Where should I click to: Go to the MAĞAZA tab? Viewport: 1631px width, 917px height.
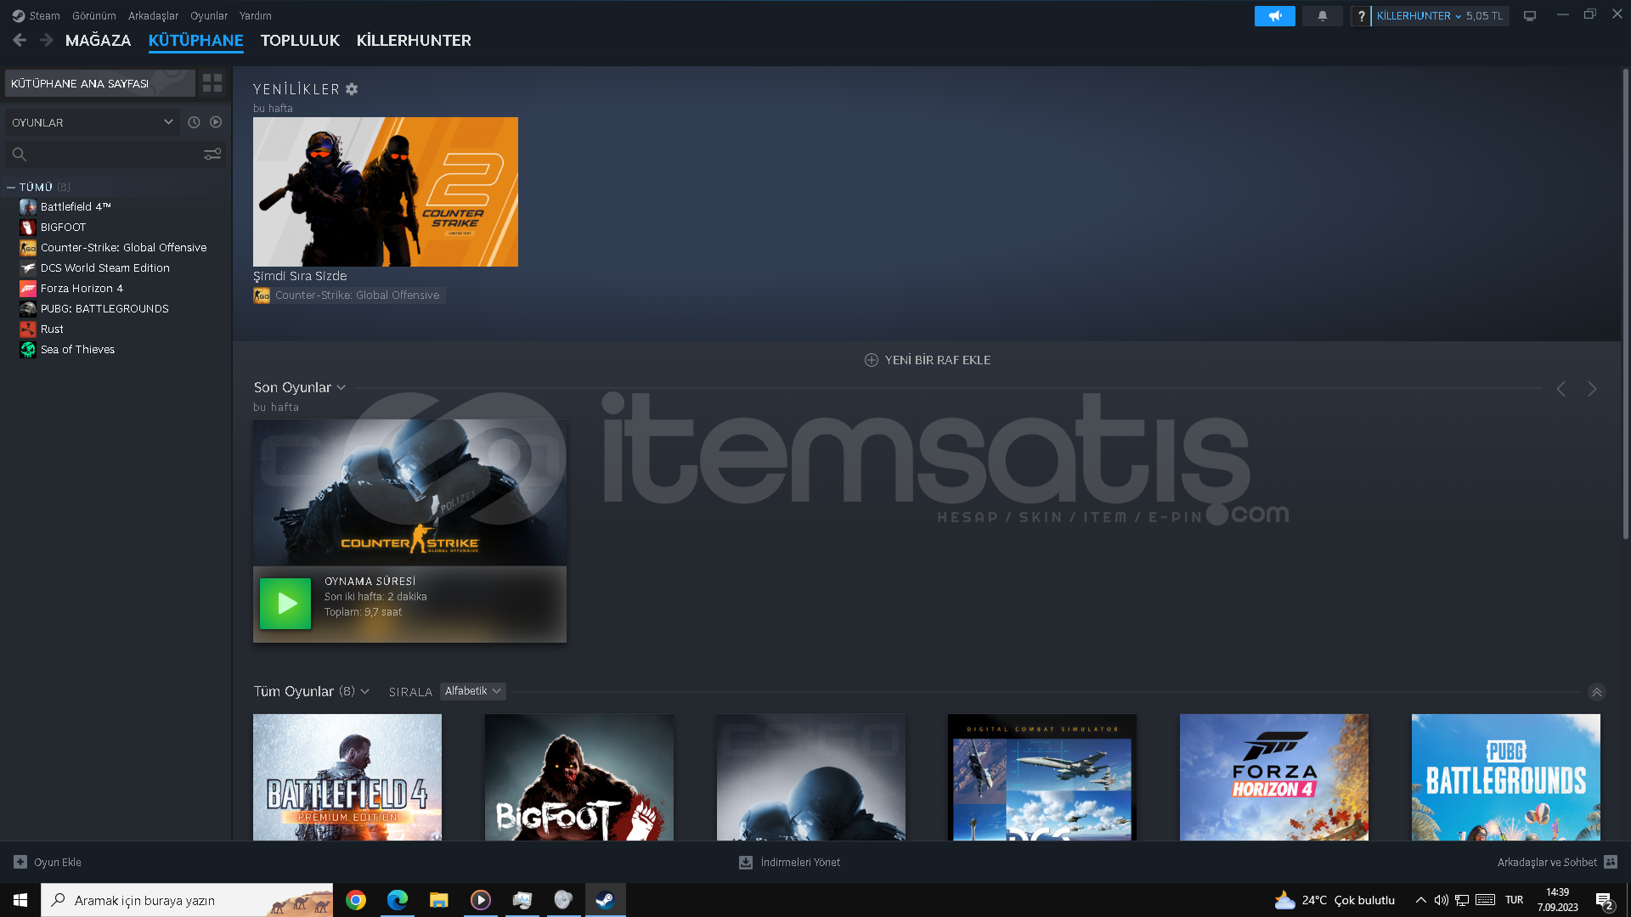(x=98, y=40)
